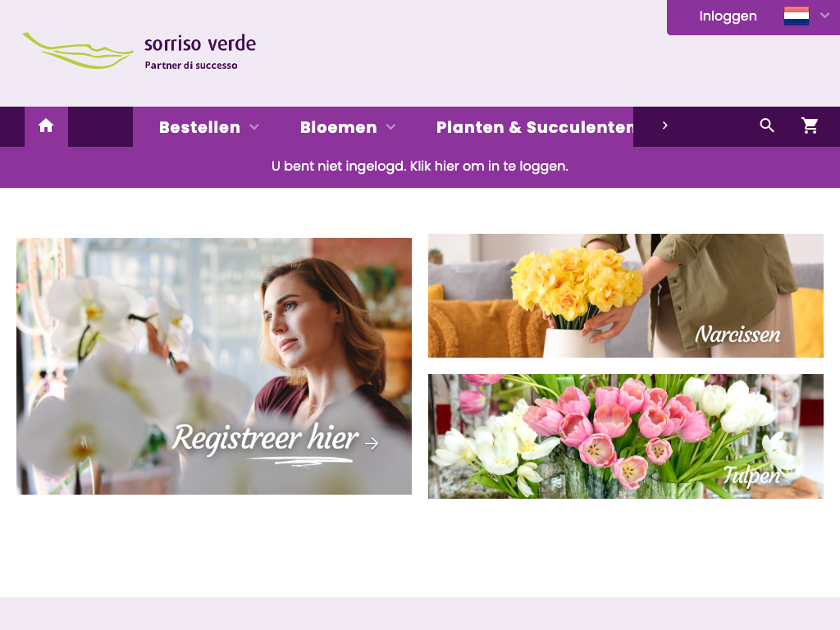Click the sorriso verde leaf logo
The height and width of the screenshot is (630, 840).
coord(78,51)
